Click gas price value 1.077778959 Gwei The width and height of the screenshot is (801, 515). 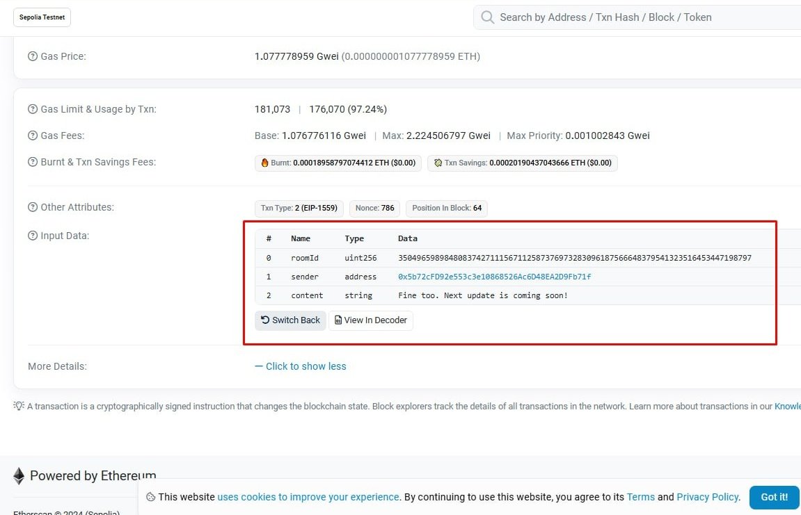coord(296,56)
